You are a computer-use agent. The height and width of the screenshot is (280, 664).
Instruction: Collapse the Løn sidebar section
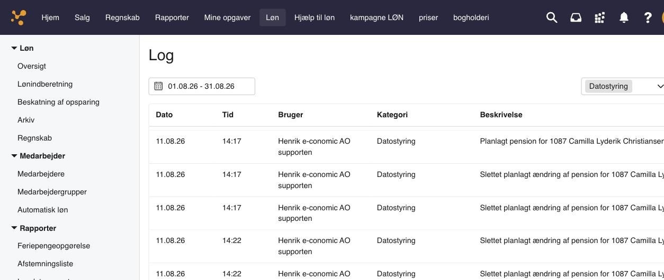(14, 48)
